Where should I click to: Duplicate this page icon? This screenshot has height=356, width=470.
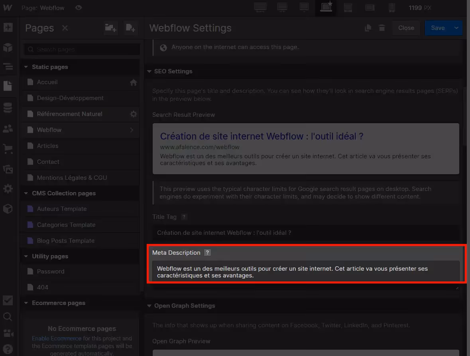click(368, 28)
